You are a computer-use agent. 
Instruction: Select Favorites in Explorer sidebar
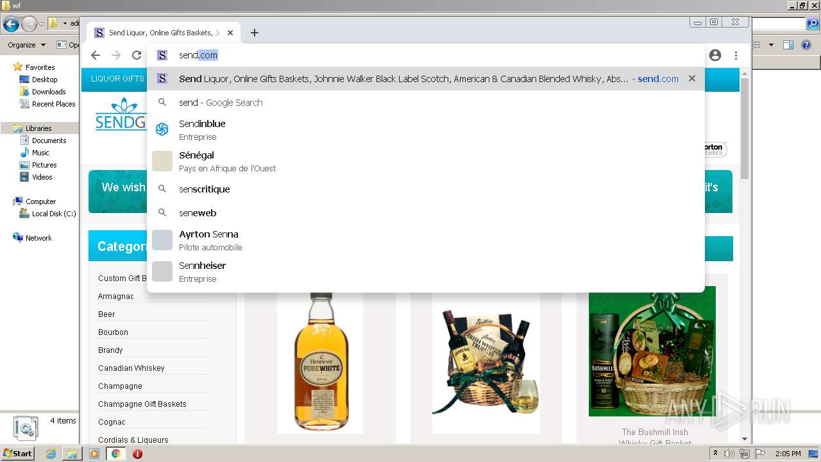coord(40,67)
